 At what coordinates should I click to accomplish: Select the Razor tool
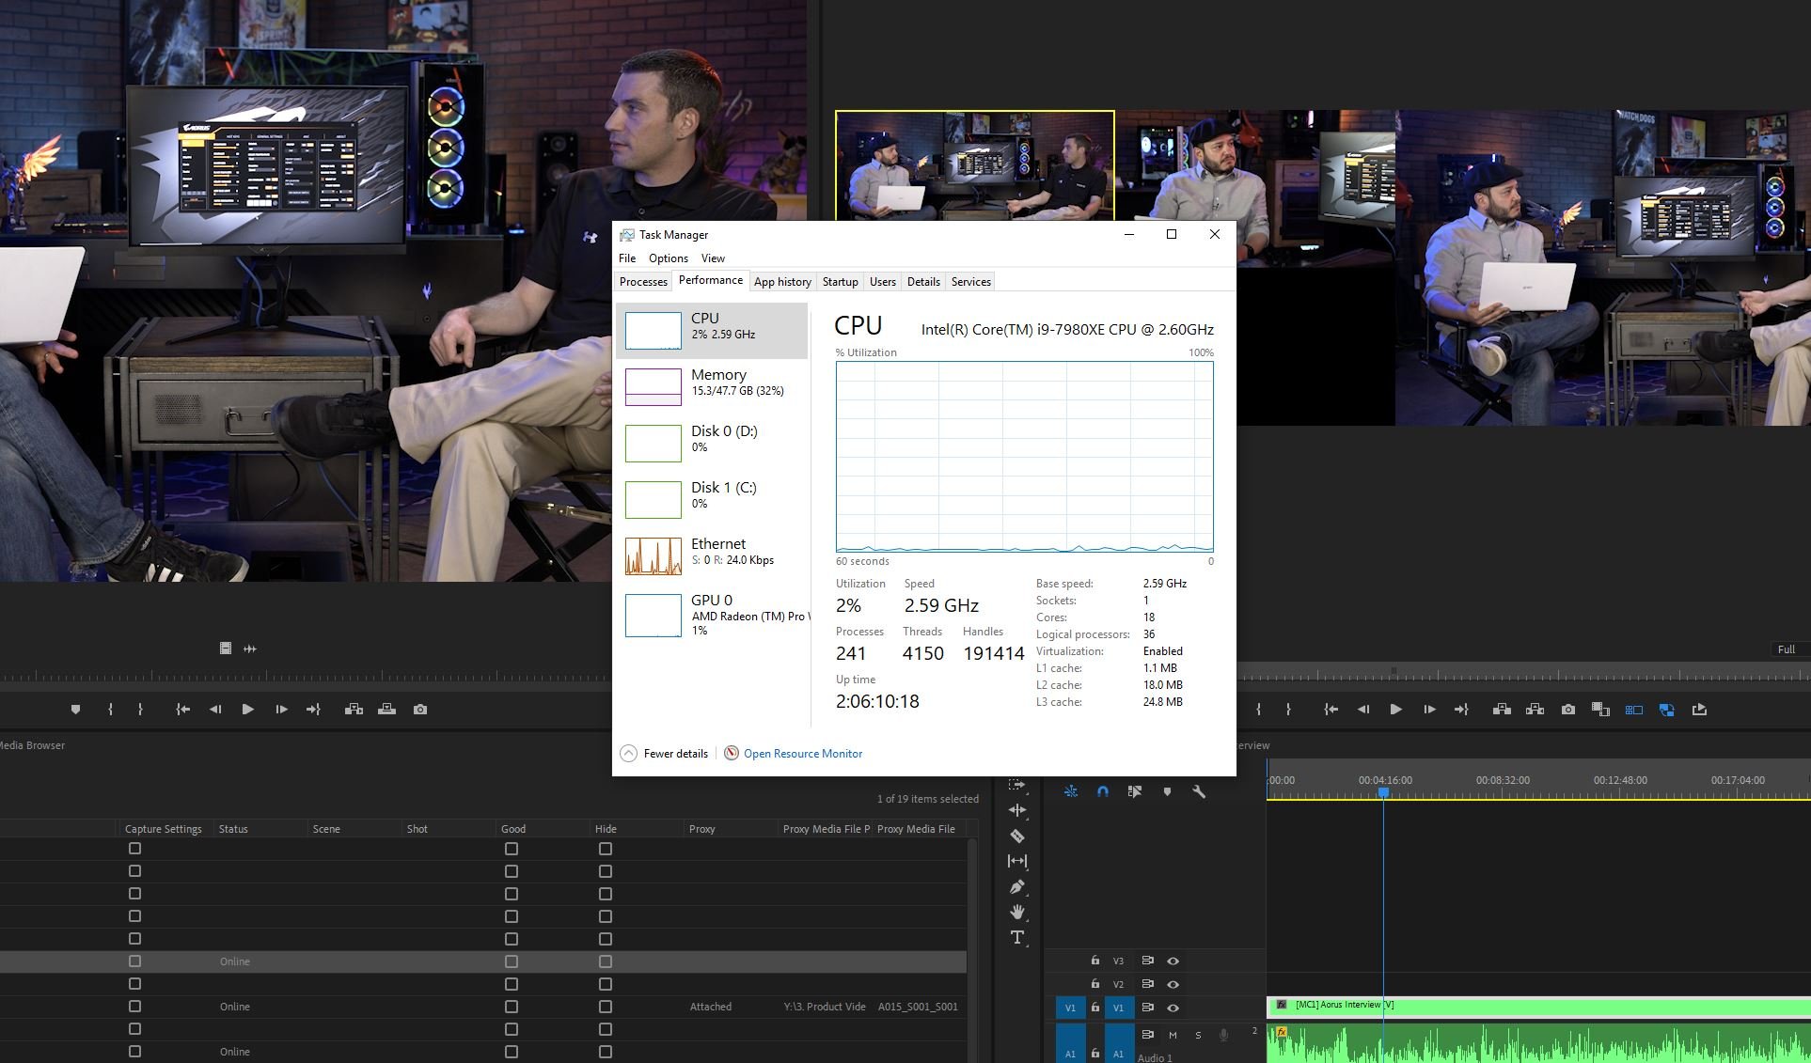1017,836
